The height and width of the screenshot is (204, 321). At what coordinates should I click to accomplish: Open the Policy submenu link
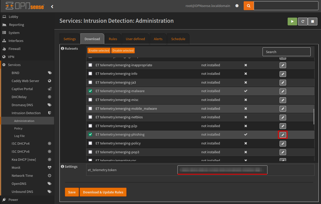[28, 128]
